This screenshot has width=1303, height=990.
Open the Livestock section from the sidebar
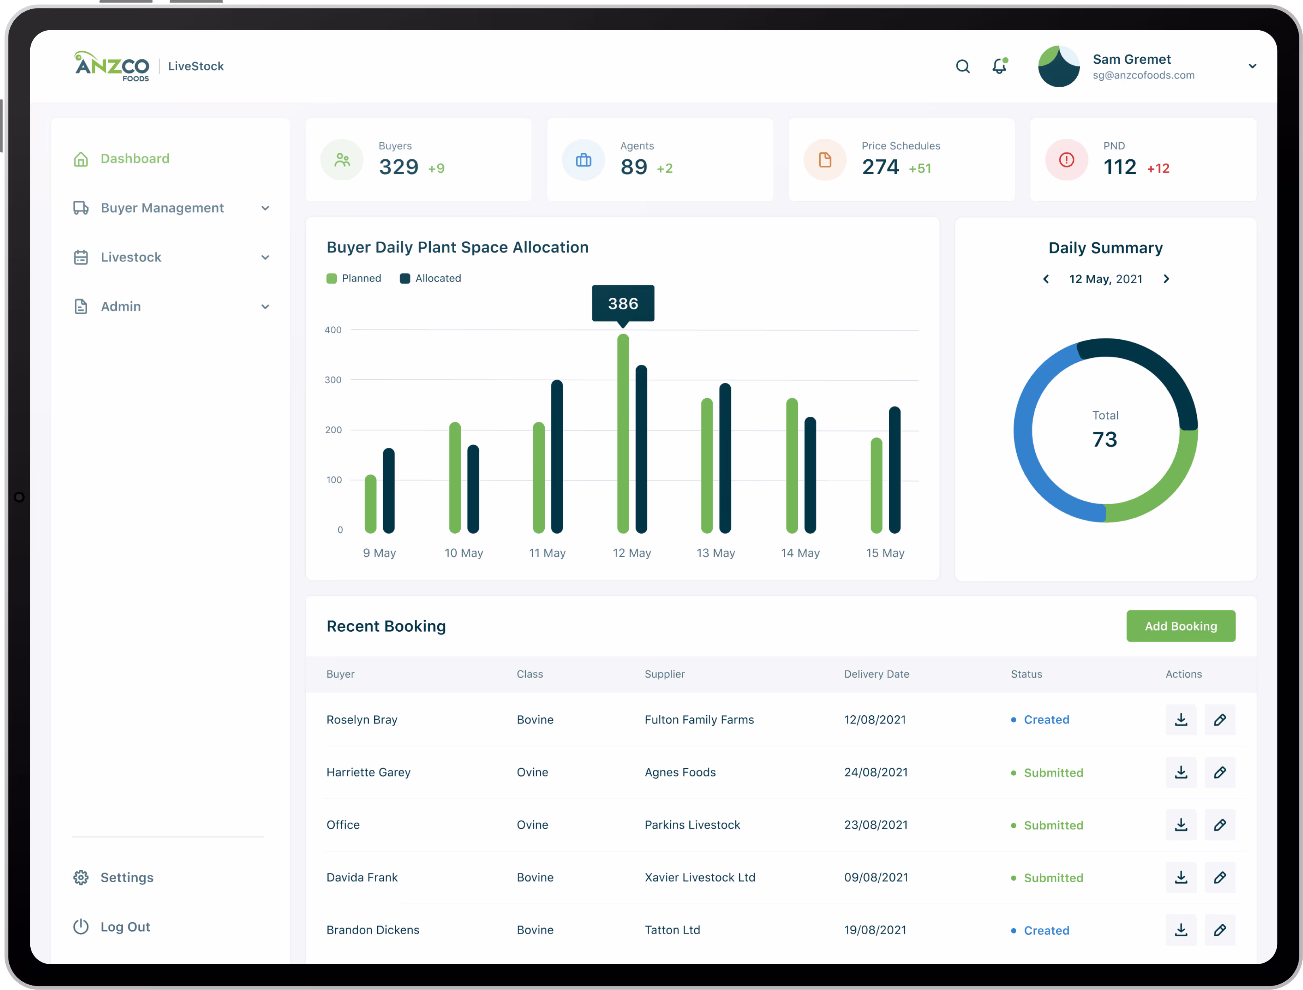[x=131, y=257]
